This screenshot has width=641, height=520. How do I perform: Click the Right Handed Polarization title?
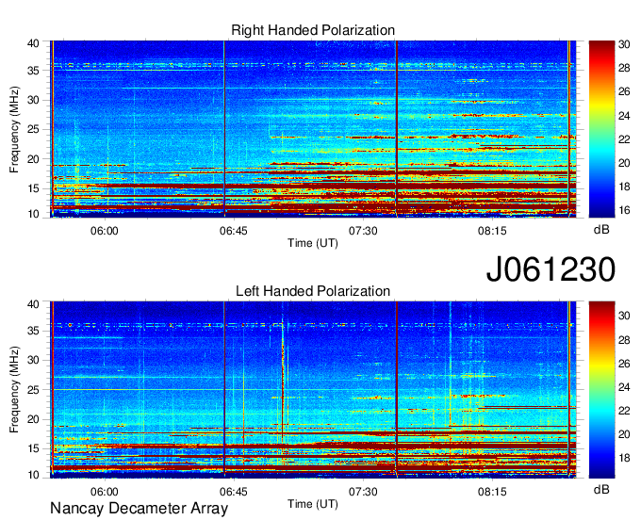(313, 30)
